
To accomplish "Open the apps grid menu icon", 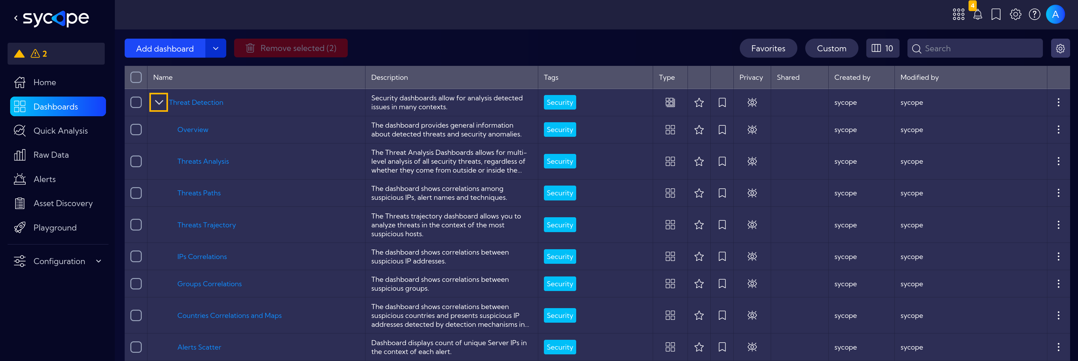I will click(x=958, y=14).
